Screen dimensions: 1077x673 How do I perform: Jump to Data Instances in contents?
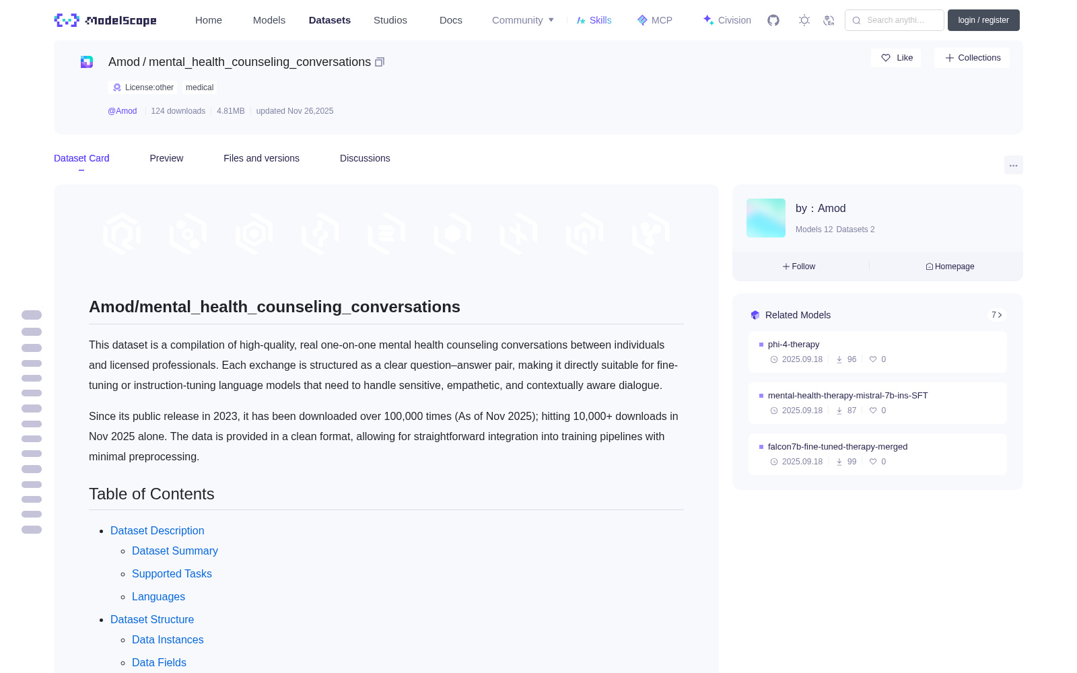168,640
